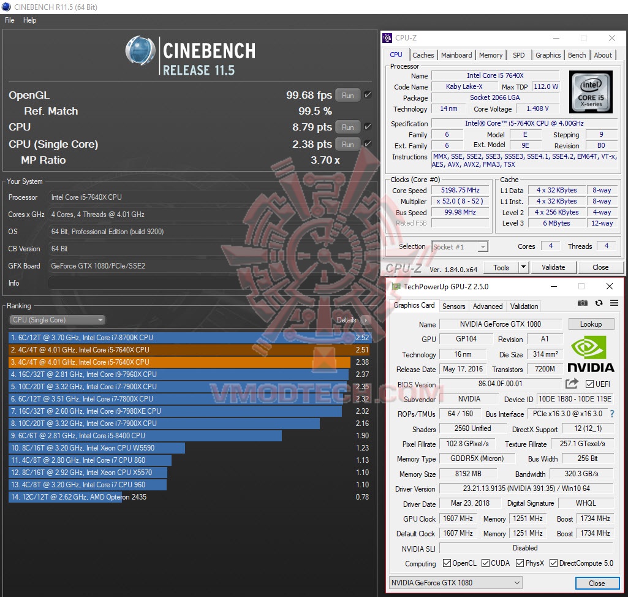
Task: Click the Driver Version field in GPU-Z
Action: (x=526, y=489)
